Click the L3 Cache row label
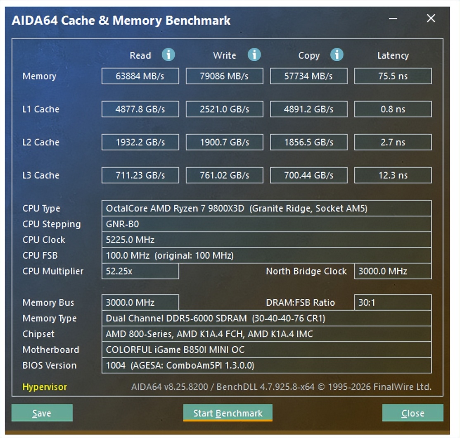Viewport: 460px width, 438px height. point(41,175)
